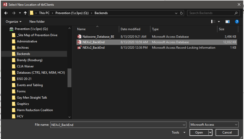Select 'This PC' breadcrumb

tap(44, 13)
